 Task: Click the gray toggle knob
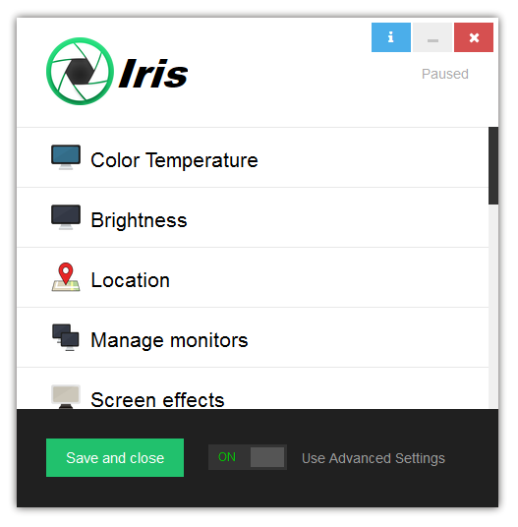point(267,457)
